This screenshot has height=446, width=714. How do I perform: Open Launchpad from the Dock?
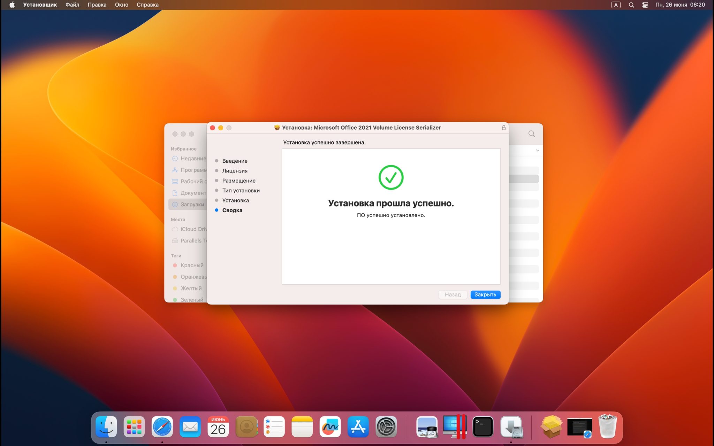click(134, 426)
